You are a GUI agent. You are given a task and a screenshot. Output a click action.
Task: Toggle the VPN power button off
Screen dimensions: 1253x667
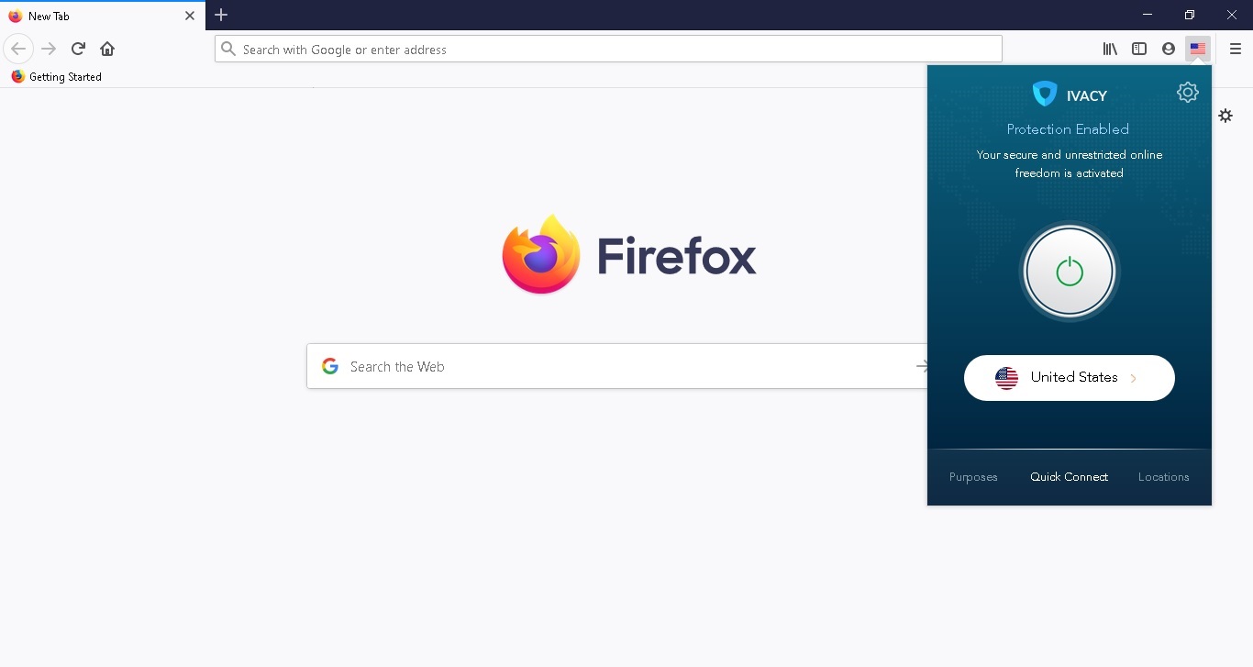coord(1070,272)
